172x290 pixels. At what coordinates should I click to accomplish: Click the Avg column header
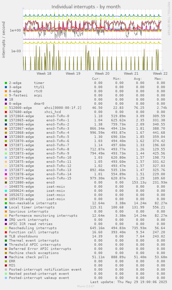click(x=138, y=79)
